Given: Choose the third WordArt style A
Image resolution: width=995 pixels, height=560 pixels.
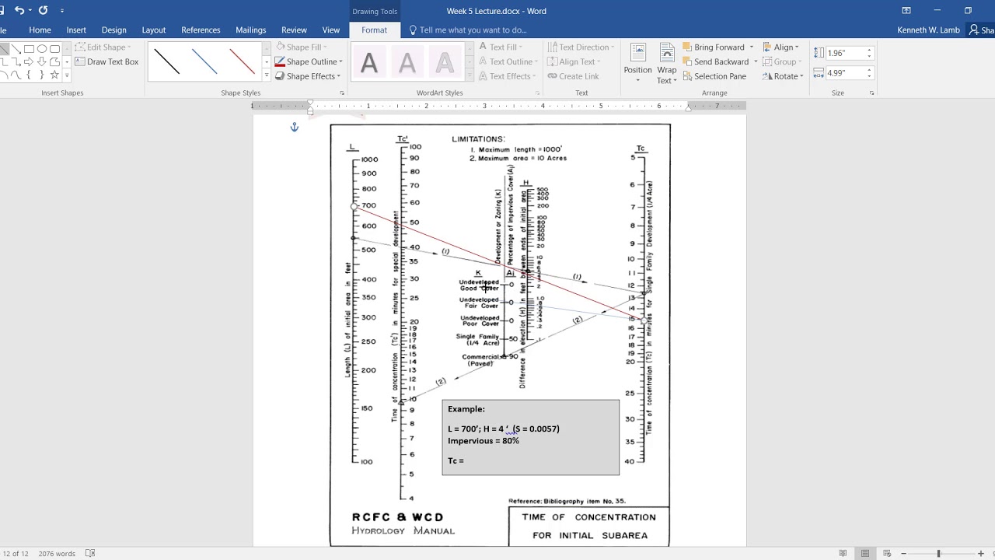Looking at the screenshot, I should click(444, 62).
